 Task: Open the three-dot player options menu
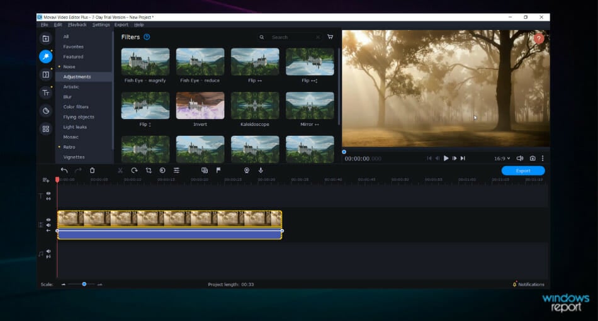click(x=543, y=159)
